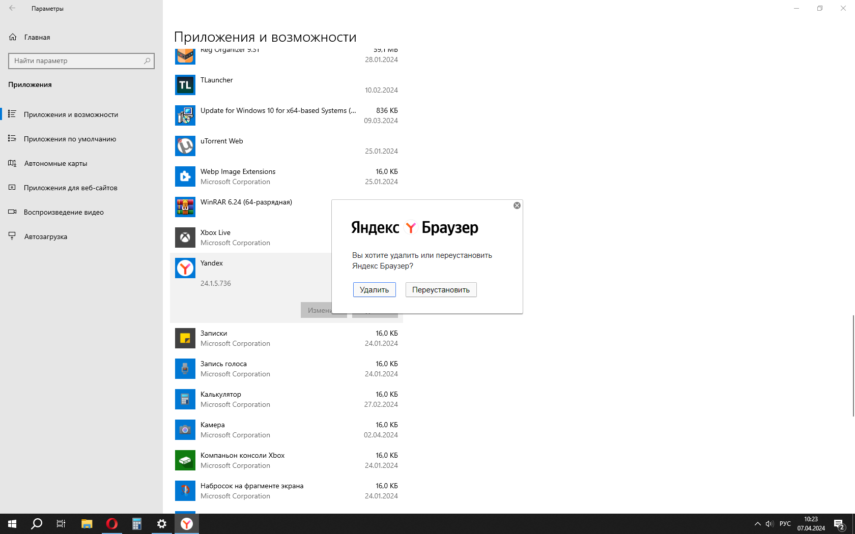Viewport: 855px width, 534px height.
Task: Select Запись голоса entry name
Action: click(x=223, y=364)
